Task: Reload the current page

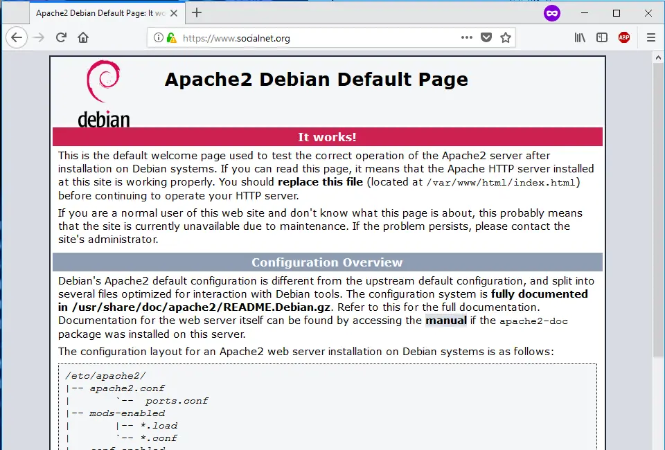Action: (61, 37)
